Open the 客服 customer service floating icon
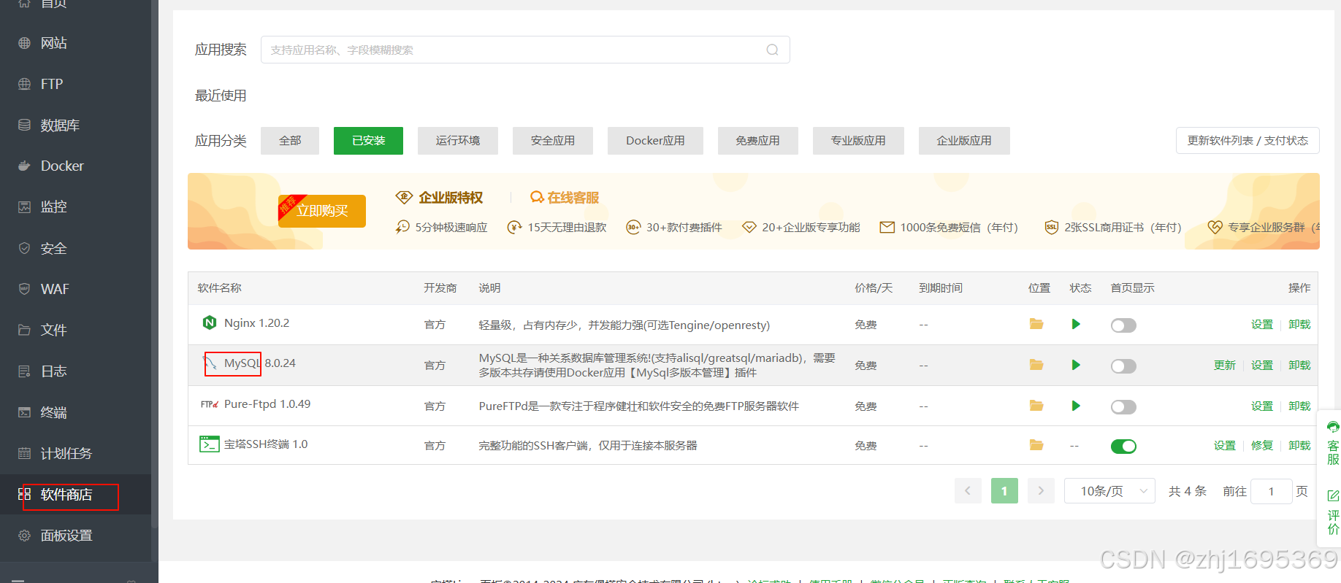The width and height of the screenshot is (1341, 583). pos(1333,444)
